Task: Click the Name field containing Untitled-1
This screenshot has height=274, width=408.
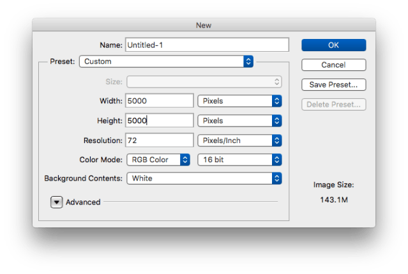Action: coord(208,45)
